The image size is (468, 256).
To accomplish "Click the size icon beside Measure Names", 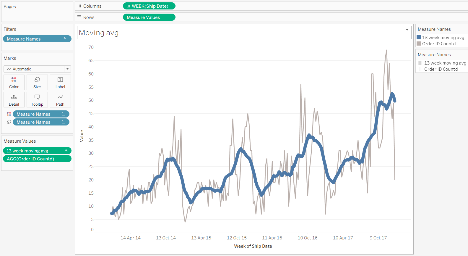I will (9, 122).
